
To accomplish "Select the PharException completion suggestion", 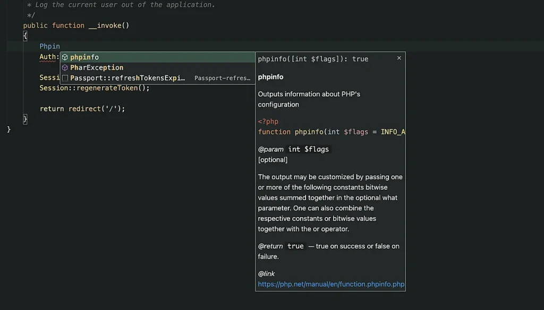I will pyautogui.click(x=97, y=67).
